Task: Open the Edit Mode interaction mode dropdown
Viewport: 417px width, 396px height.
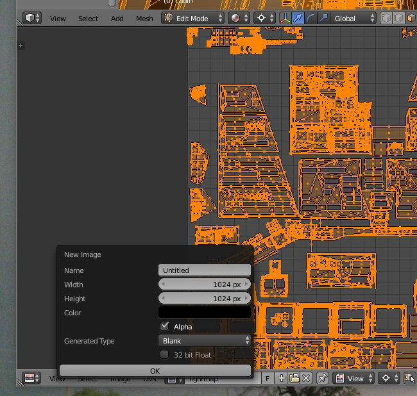Action: [192, 19]
